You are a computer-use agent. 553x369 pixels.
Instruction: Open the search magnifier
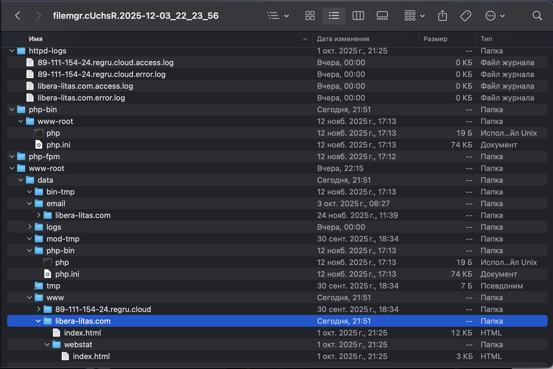click(537, 16)
